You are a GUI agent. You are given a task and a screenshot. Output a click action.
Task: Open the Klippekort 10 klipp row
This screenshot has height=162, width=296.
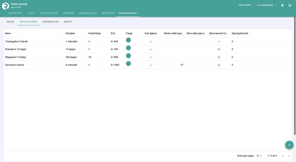[148, 57]
